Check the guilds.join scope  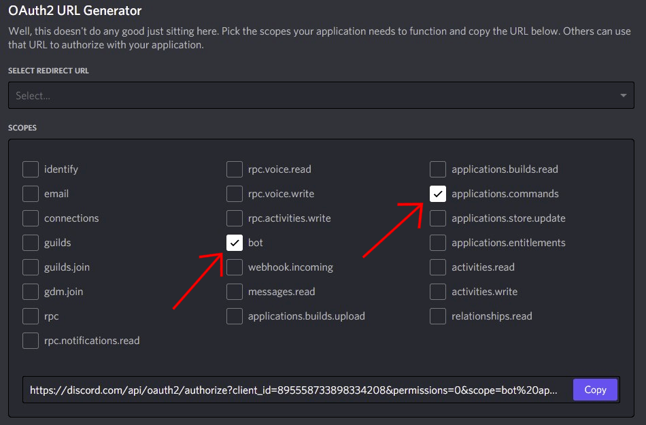pyautogui.click(x=31, y=267)
